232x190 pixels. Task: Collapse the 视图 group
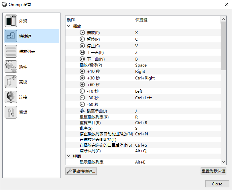point(69,156)
